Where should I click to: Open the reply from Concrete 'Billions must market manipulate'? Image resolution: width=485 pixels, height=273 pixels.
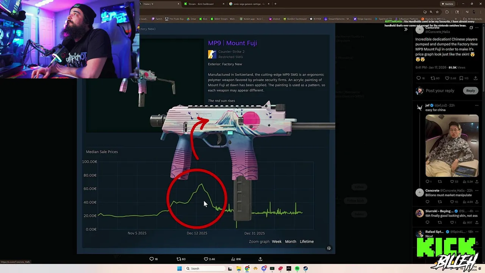pos(449,195)
